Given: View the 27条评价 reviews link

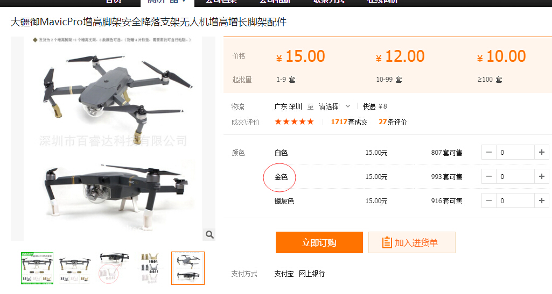Looking at the screenshot, I should pos(393,122).
